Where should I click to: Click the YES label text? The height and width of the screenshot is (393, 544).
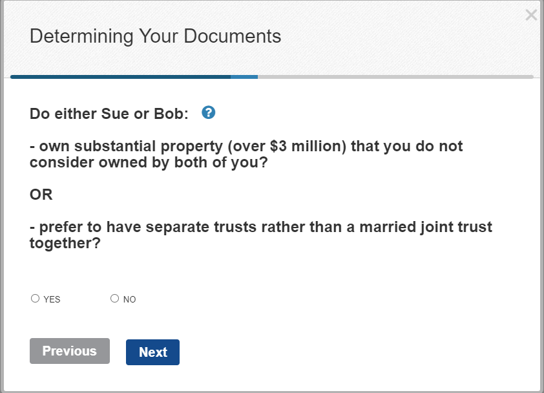click(52, 299)
